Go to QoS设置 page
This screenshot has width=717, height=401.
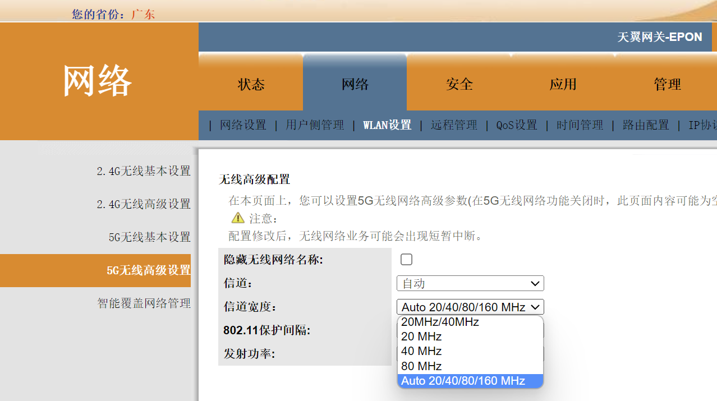tap(517, 125)
